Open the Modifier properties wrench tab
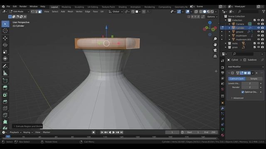Image resolution: width=266 pixels, height=149 pixels. pyautogui.click(x=223, y=108)
